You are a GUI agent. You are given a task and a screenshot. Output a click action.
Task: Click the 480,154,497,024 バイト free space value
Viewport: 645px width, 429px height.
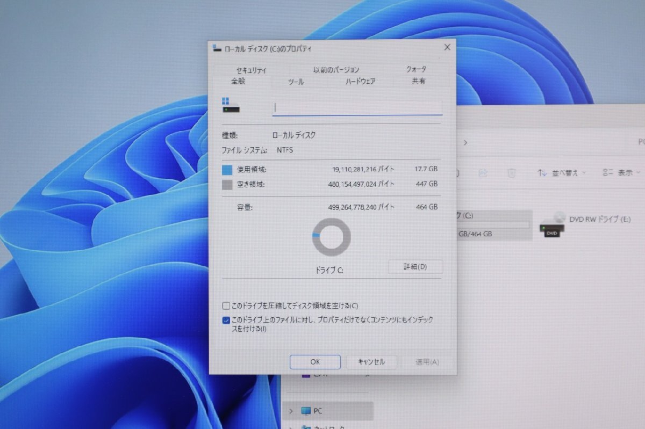point(361,184)
